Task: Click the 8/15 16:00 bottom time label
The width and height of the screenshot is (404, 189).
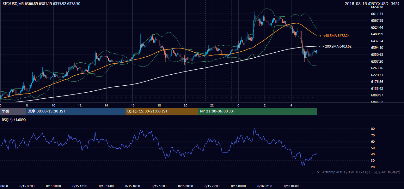Action: pyautogui.click(x=133, y=186)
